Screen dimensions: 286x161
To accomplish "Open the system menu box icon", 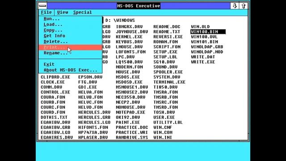I will pos(42,6).
